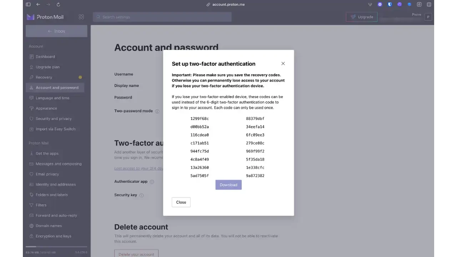The height and width of the screenshot is (257, 457).
Task: Click the Delete your account button
Action: click(136, 254)
